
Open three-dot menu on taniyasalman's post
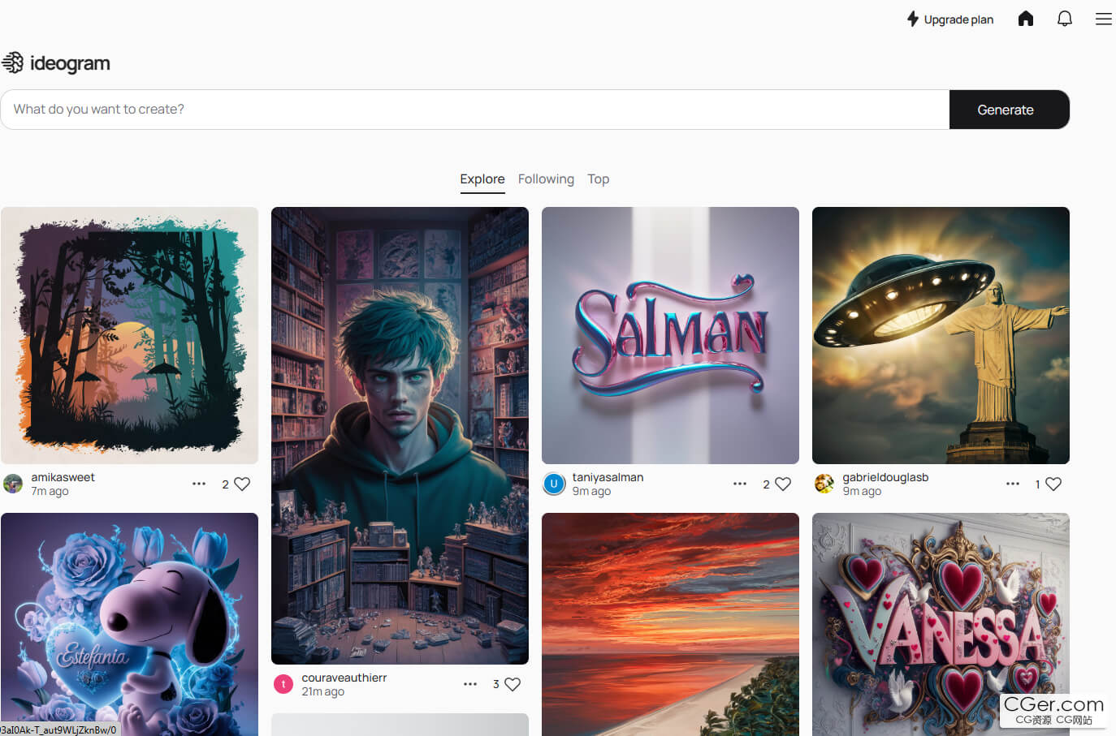tap(740, 484)
